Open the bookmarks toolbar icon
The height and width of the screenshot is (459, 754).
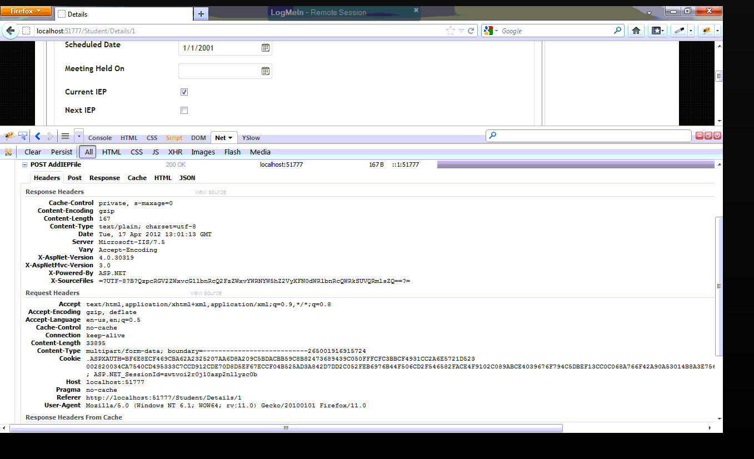(x=656, y=31)
